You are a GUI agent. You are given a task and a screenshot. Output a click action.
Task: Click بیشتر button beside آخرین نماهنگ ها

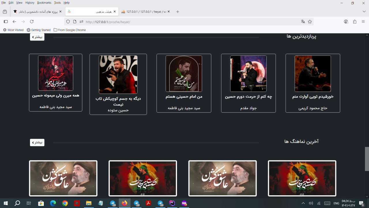pyautogui.click(x=37, y=142)
